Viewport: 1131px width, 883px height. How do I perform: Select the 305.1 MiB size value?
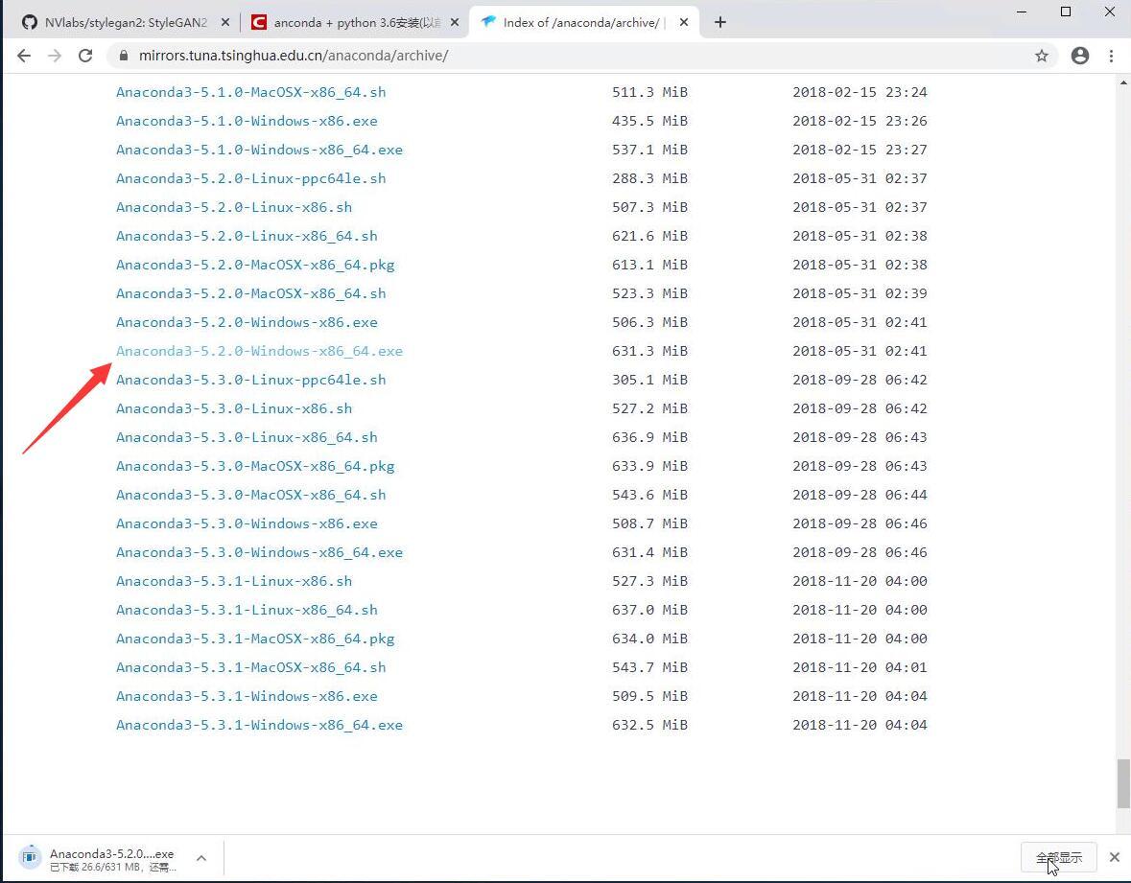[x=649, y=380]
